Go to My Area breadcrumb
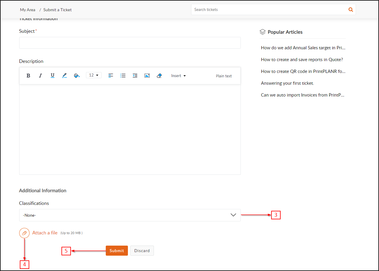This screenshot has height=271, width=379. (27, 10)
